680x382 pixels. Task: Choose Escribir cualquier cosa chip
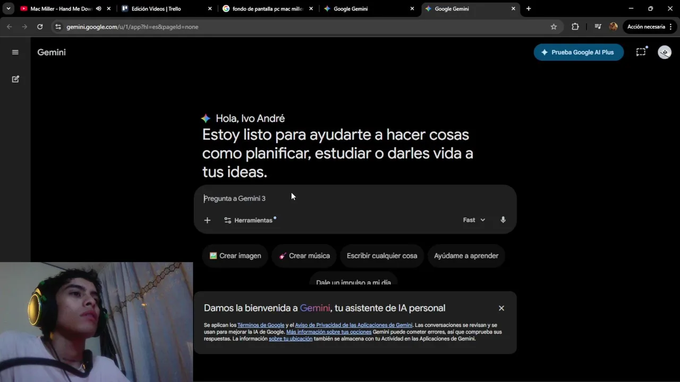[x=382, y=256]
